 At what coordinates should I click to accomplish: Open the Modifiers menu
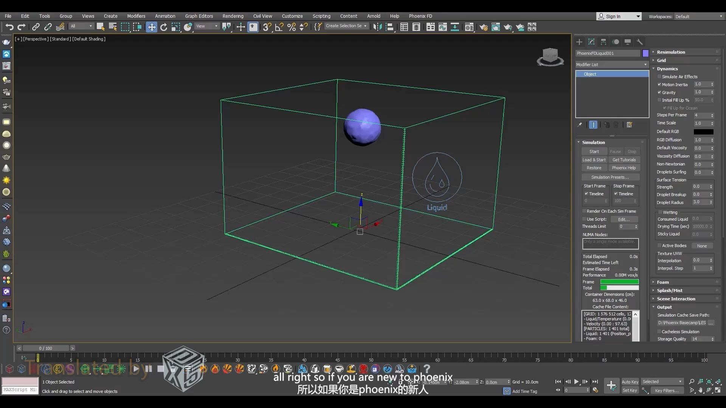tap(136, 16)
